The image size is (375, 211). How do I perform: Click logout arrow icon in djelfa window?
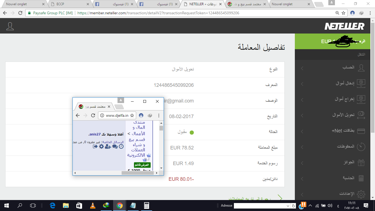click(x=95, y=146)
